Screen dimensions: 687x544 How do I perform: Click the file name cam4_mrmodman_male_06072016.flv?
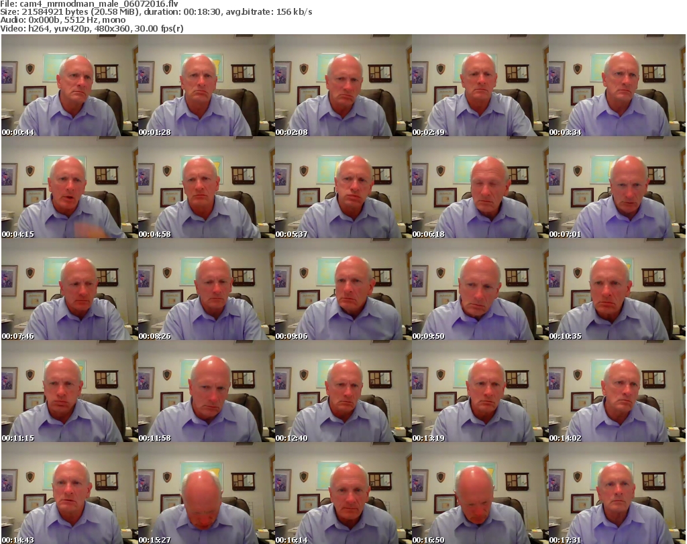pyautogui.click(x=99, y=4)
